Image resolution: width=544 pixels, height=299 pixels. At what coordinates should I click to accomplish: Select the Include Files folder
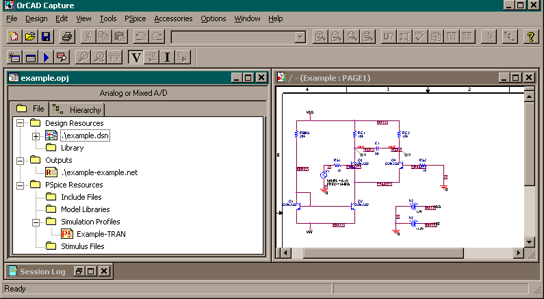[81, 197]
